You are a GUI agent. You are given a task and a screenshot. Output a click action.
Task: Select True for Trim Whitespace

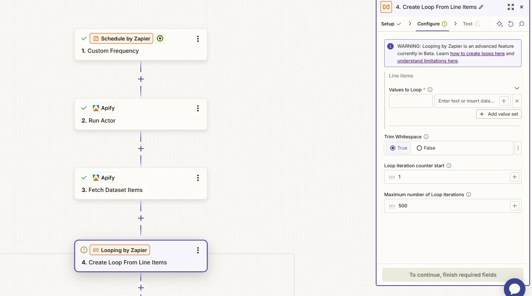pyautogui.click(x=399, y=148)
